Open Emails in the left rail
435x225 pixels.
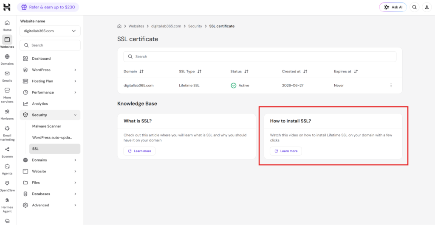[x=7, y=76]
